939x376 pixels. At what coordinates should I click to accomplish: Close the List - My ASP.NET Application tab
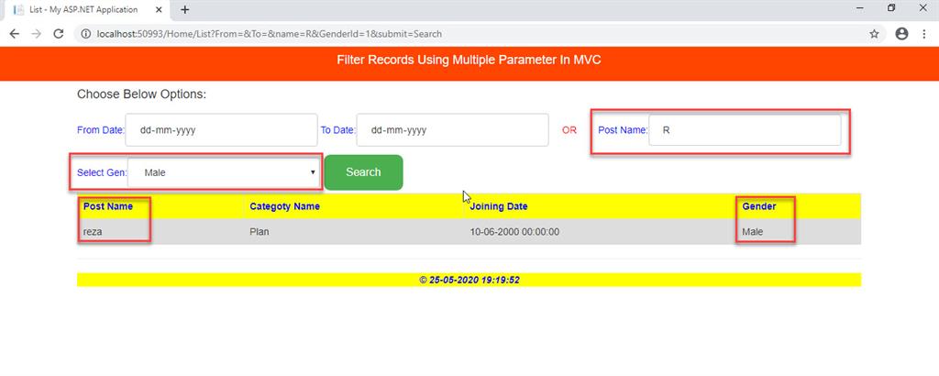coord(160,9)
